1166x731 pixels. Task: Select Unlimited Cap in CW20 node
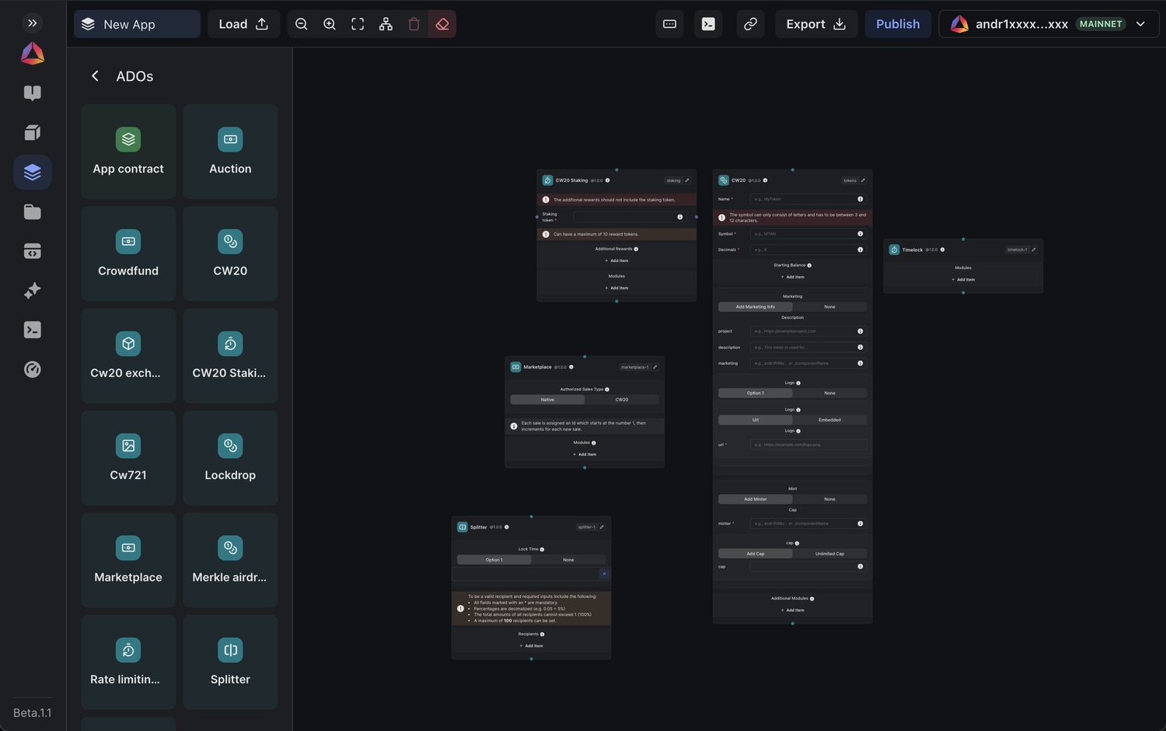[829, 554]
